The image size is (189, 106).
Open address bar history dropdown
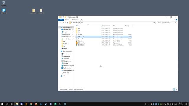(153, 23)
